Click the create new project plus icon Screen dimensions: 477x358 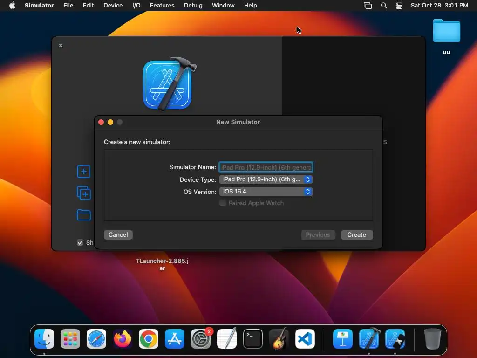click(x=84, y=172)
